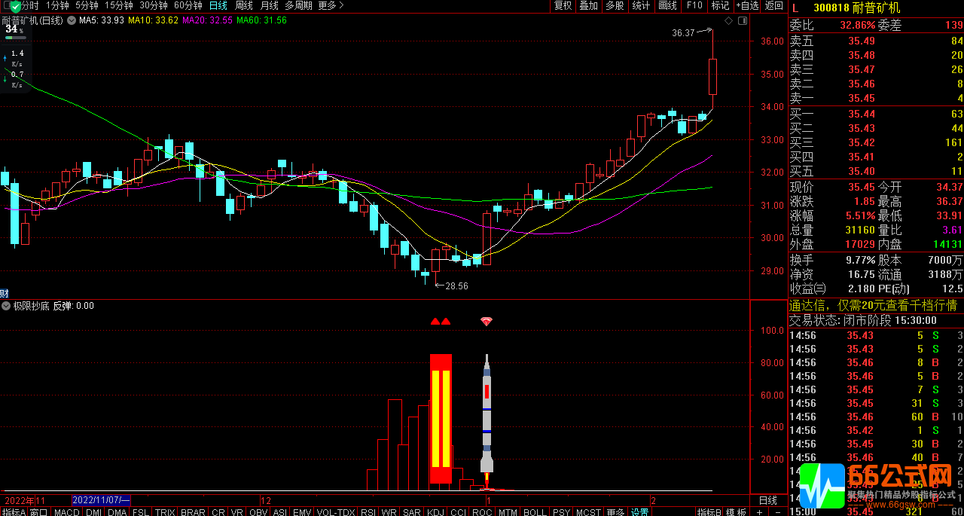Image resolution: width=964 pixels, height=516 pixels.
Task: Select the 周线 weekly chart tab
Action: click(244, 5)
